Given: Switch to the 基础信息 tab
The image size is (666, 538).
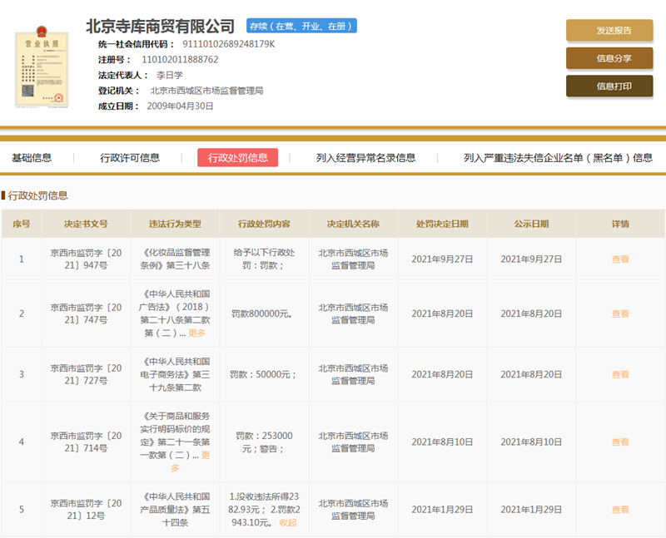Looking at the screenshot, I should click(x=32, y=158).
